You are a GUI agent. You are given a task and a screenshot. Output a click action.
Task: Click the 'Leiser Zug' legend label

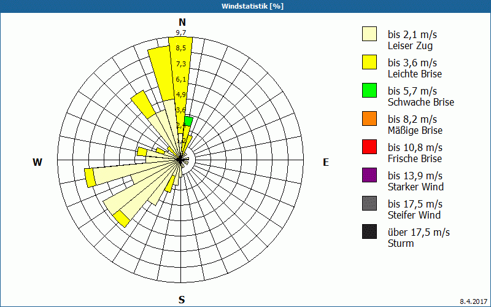click(x=410, y=46)
